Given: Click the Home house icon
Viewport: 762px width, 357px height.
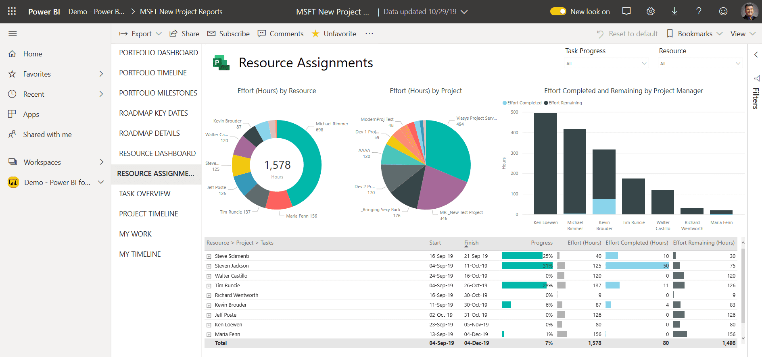Looking at the screenshot, I should pyautogui.click(x=13, y=54).
